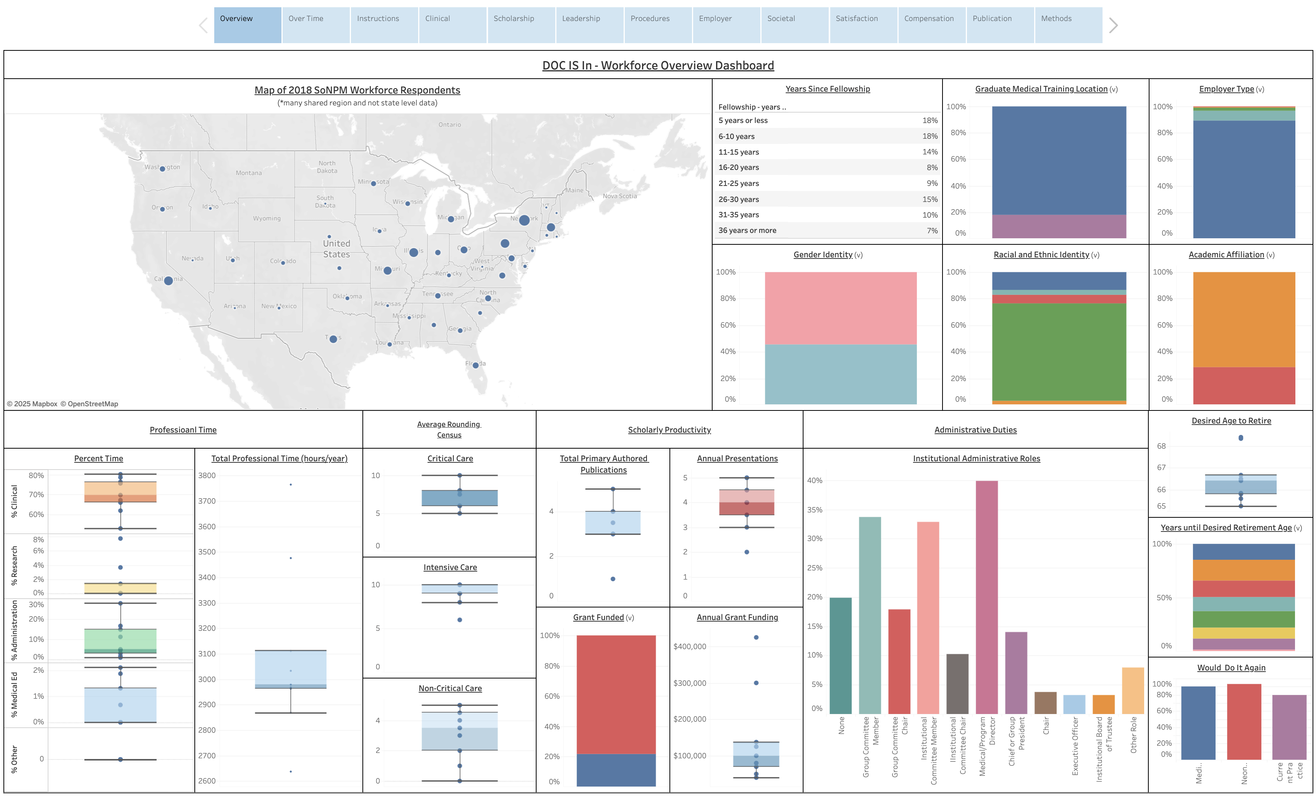Screen dimensions: 1316x798
Task: Select the Illinois map marker
Action: click(x=413, y=252)
